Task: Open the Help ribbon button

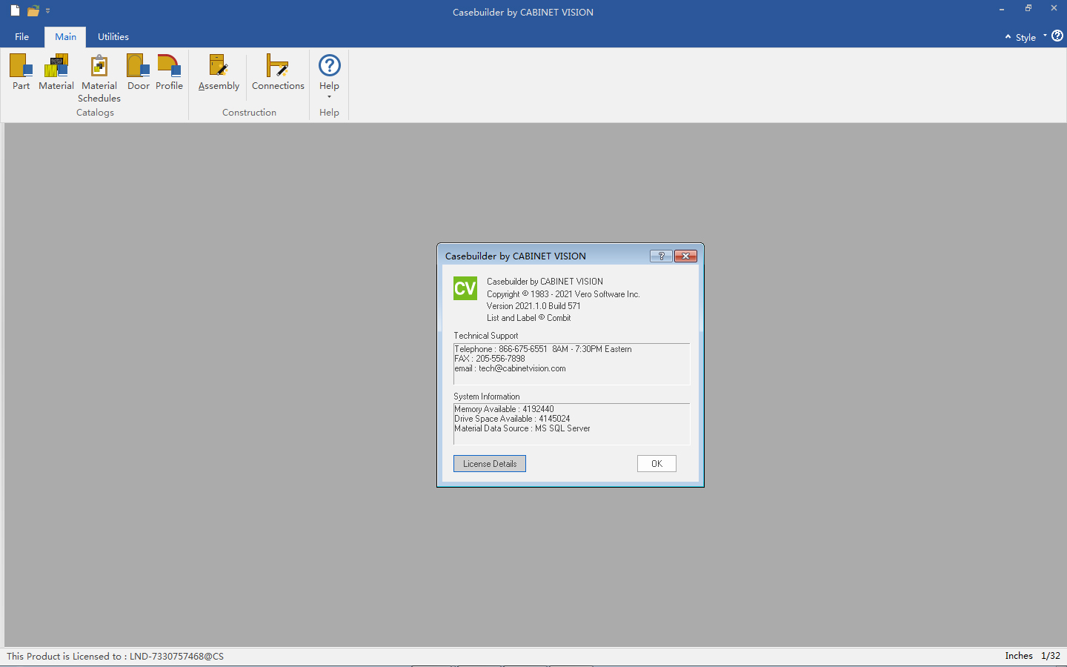Action: click(329, 76)
